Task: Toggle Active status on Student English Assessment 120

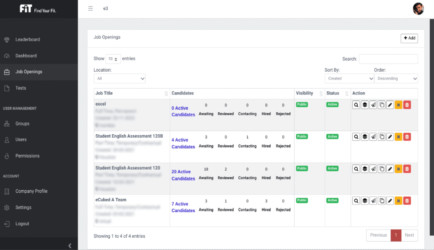Action: 332,168
